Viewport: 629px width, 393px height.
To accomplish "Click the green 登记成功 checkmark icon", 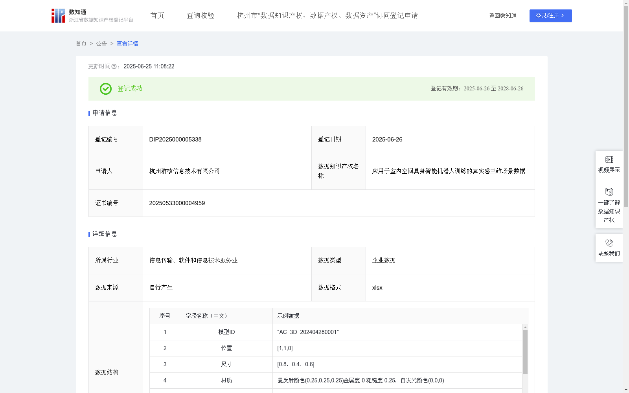I will (x=105, y=89).
